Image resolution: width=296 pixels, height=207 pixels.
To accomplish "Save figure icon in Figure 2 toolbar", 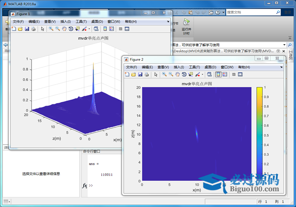I will click(140, 75).
